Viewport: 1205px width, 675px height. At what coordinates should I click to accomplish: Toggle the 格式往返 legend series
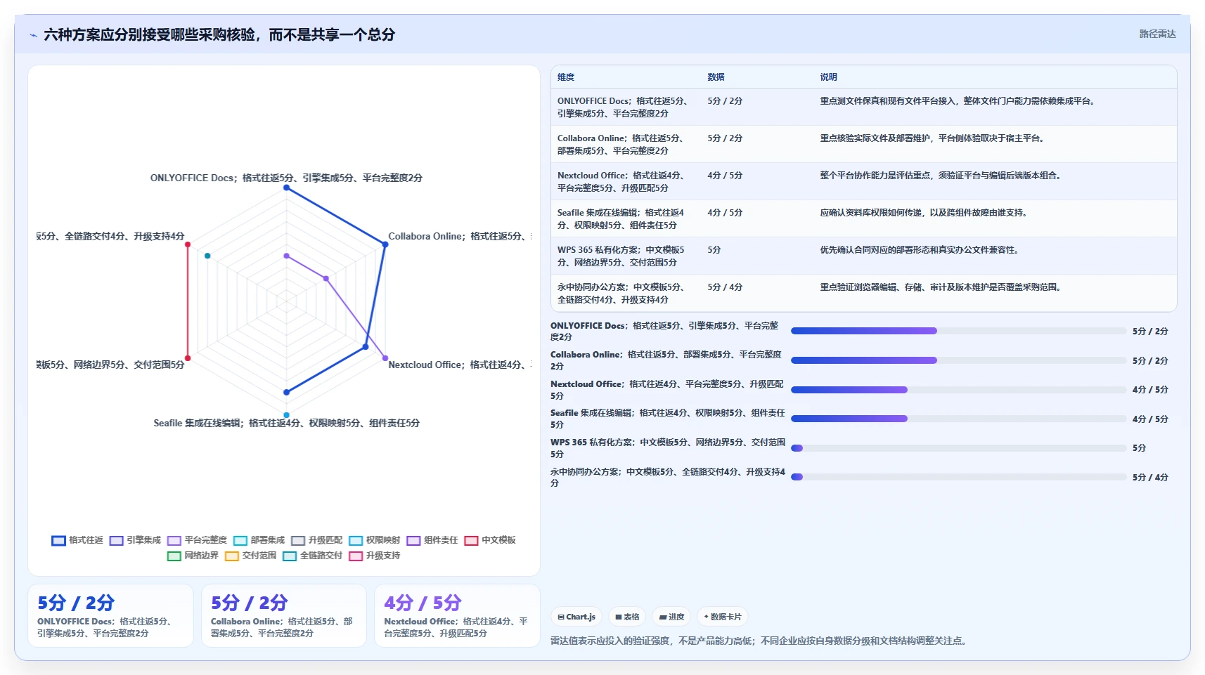click(77, 540)
